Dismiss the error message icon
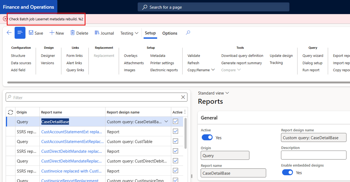 (5, 19)
